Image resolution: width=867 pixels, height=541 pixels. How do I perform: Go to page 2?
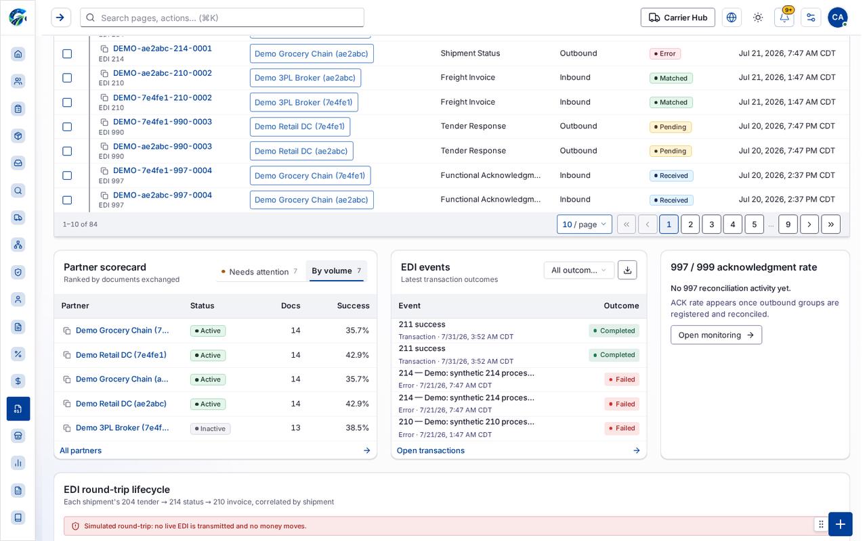690,225
